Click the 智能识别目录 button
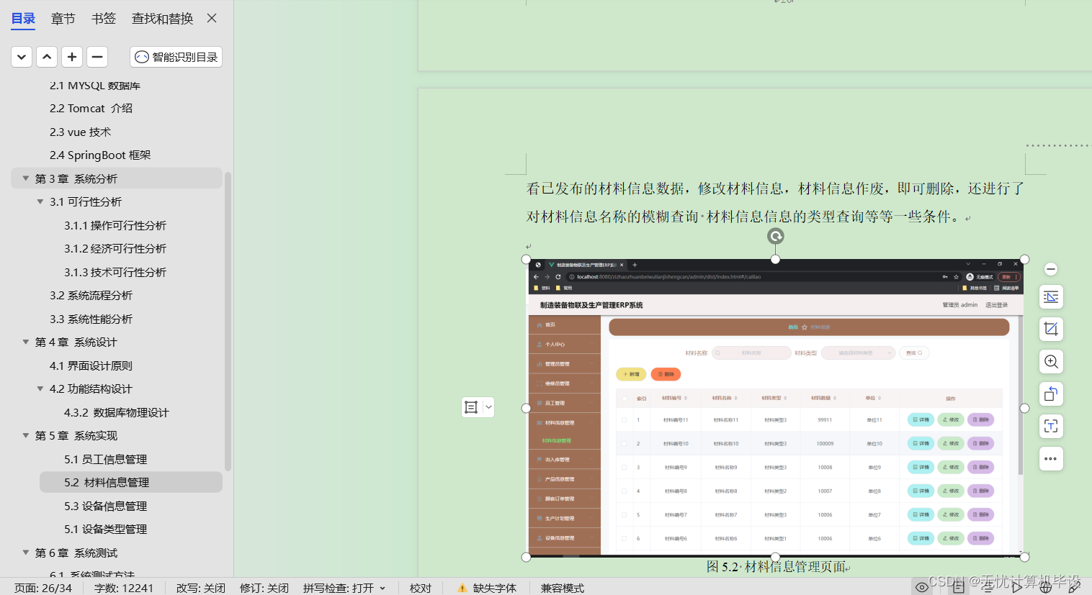Viewport: 1092px width, 595px height. [x=175, y=56]
